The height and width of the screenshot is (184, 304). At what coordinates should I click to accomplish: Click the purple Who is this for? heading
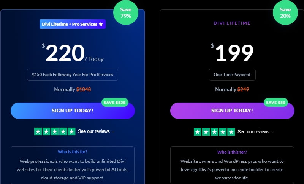232,152
